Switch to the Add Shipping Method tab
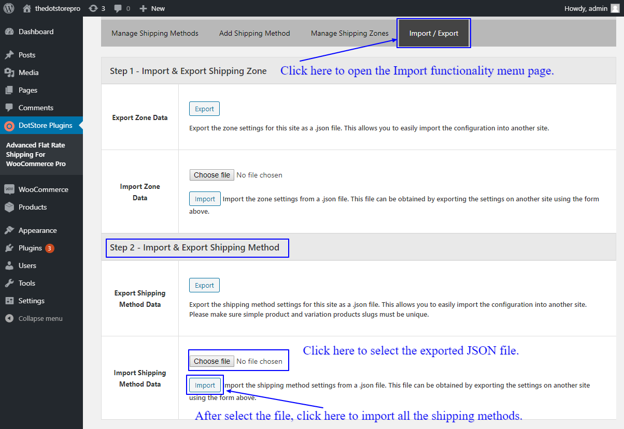The height and width of the screenshot is (429, 624). pyautogui.click(x=254, y=33)
